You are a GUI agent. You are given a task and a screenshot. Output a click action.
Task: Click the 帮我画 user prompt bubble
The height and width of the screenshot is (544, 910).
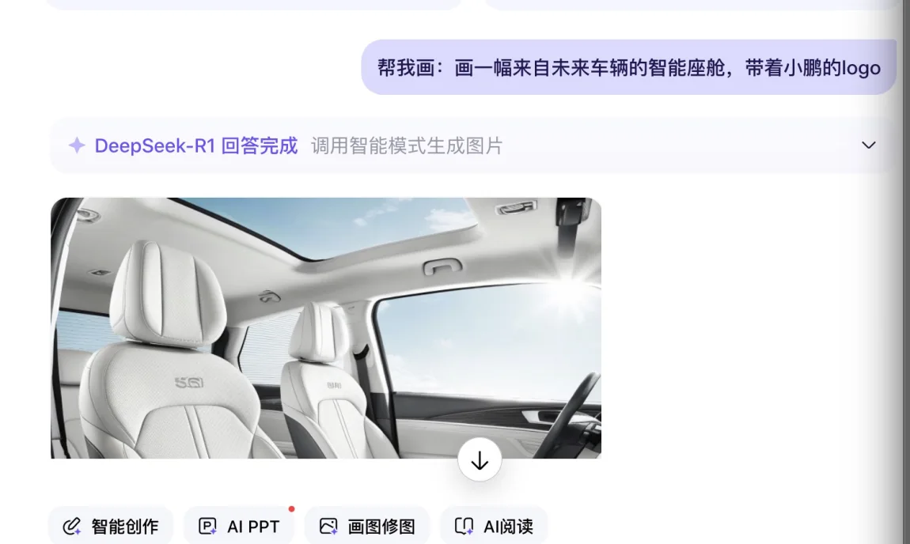[x=628, y=67]
